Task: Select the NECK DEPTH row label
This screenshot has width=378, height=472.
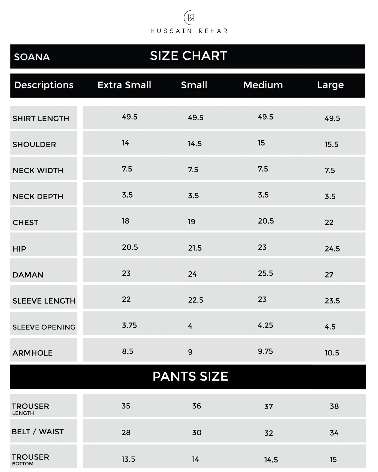Action: [x=38, y=197]
